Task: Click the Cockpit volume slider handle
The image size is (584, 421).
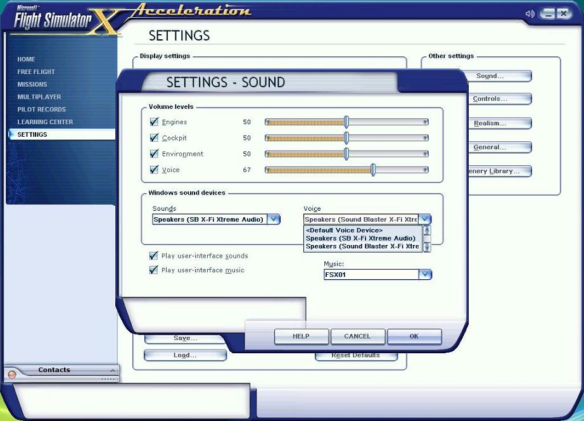Action: [x=346, y=138]
